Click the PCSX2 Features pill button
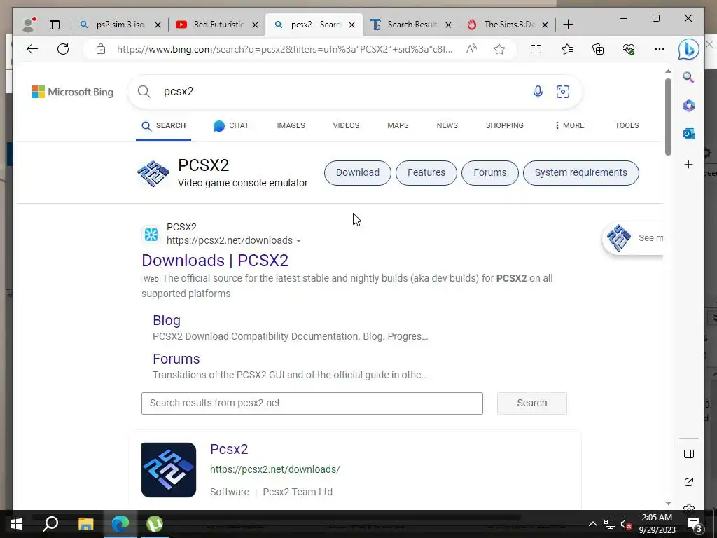717x538 pixels. click(x=426, y=173)
